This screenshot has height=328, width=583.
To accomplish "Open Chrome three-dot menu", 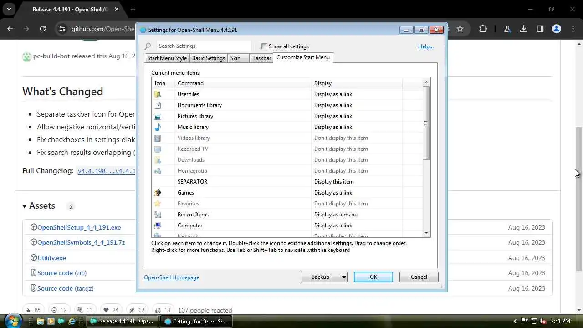I will pyautogui.click(x=573, y=29).
